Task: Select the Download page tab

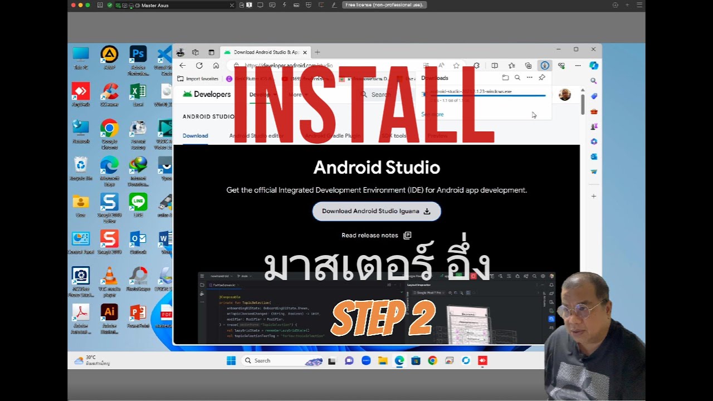Action: 195,136
